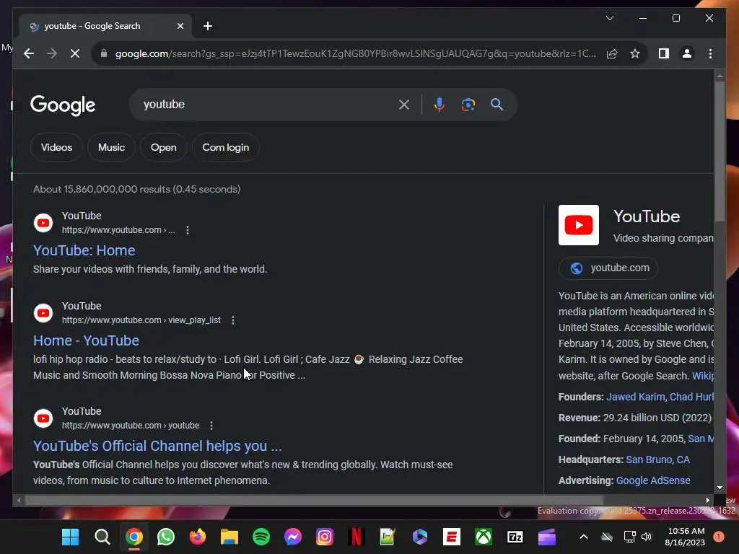Viewport: 739px width, 554px height.
Task: Select the Open filter chip
Action: pyautogui.click(x=164, y=147)
